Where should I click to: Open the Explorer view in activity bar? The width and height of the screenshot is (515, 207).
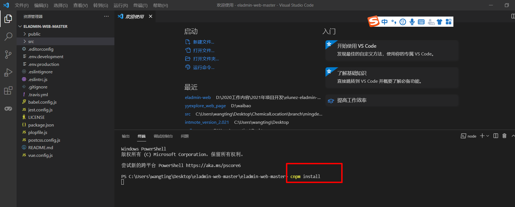click(x=8, y=19)
